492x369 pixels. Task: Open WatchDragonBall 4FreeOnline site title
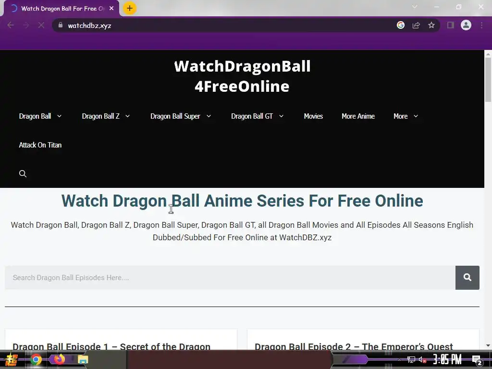pos(242,76)
